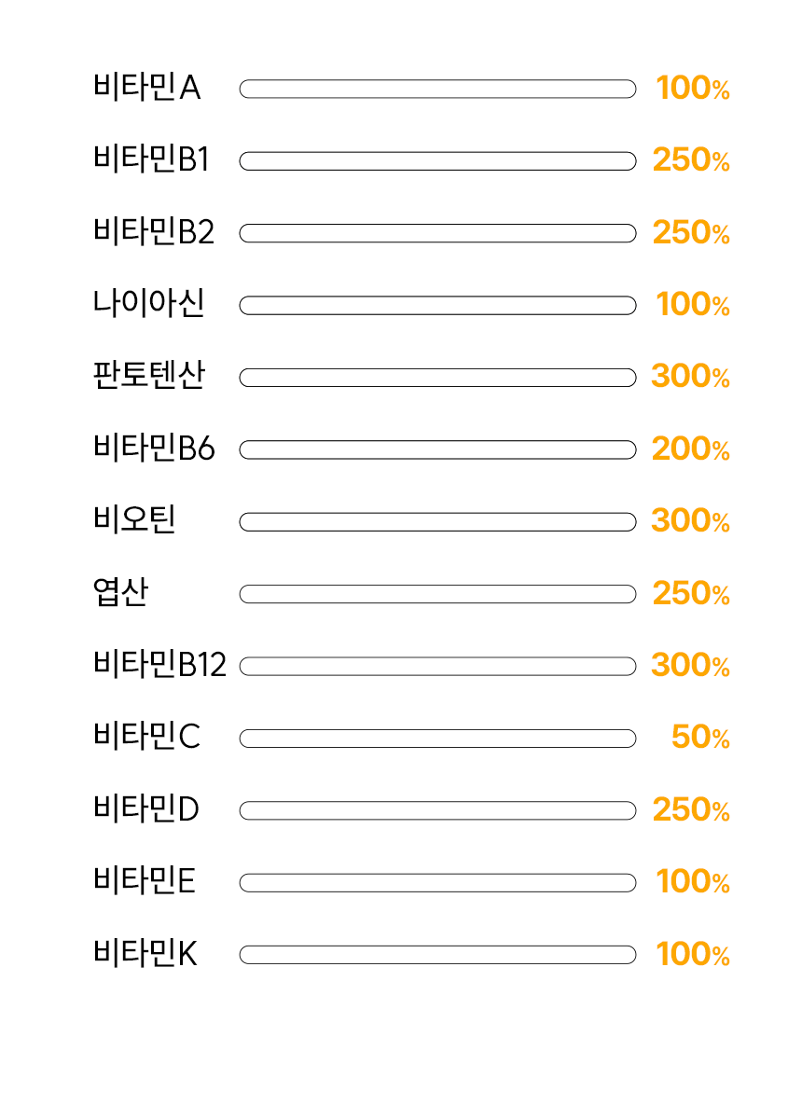Click the 비타민B6 progress bar

(x=438, y=449)
